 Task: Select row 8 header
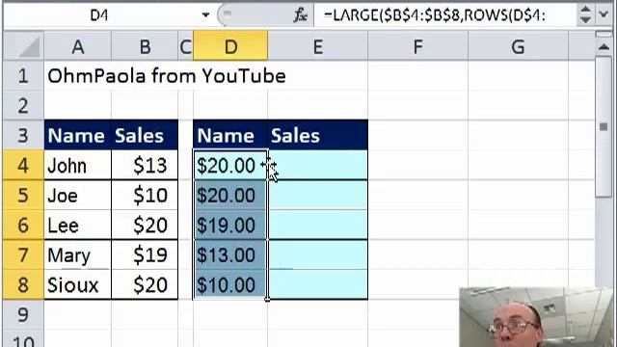coord(23,285)
